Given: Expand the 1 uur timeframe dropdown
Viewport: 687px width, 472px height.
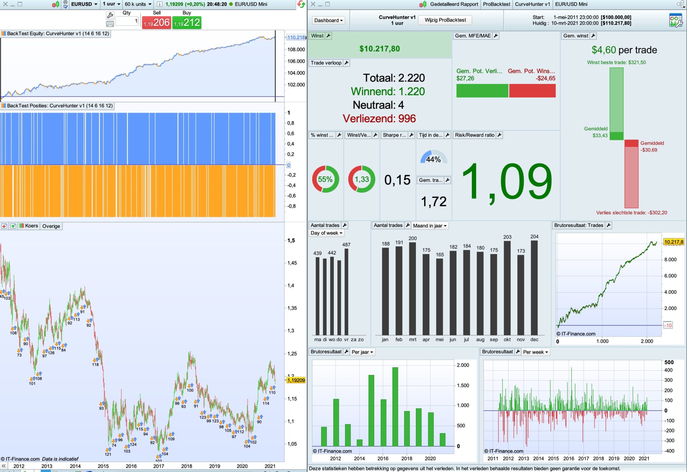Looking at the screenshot, I should pyautogui.click(x=111, y=4).
